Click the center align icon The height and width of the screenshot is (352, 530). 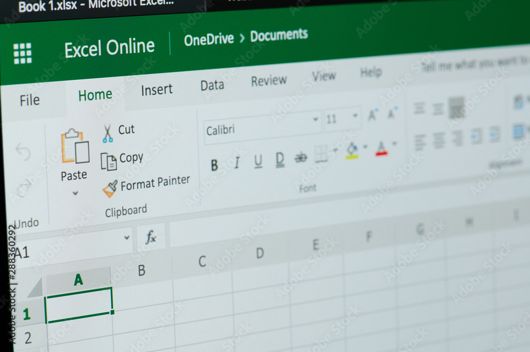pos(439,140)
